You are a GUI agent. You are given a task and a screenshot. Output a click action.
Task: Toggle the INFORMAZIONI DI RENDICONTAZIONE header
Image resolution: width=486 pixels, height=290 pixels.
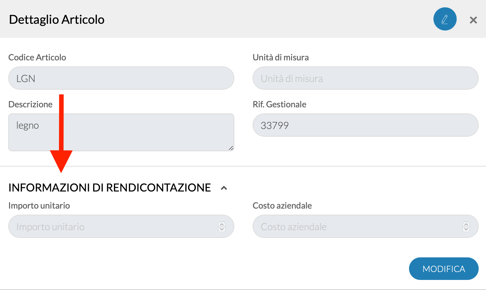[x=109, y=188]
